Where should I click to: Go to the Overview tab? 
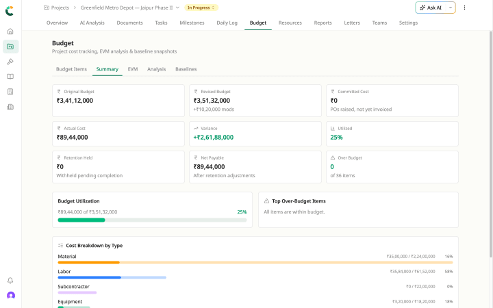click(x=57, y=23)
